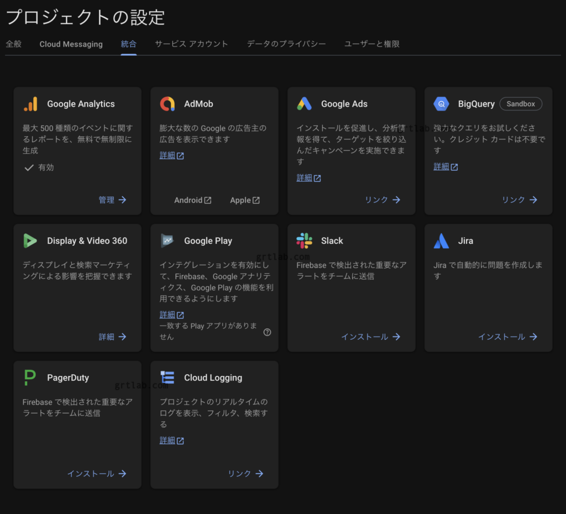Click the PagerDuty icon
Screen dimensions: 566x514
[30, 377]
